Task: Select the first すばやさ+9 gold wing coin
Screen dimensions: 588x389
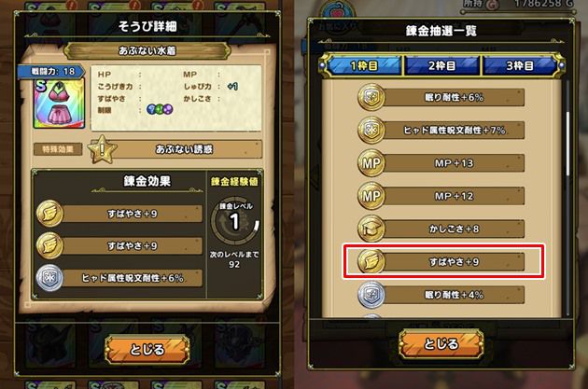Action: (49, 214)
